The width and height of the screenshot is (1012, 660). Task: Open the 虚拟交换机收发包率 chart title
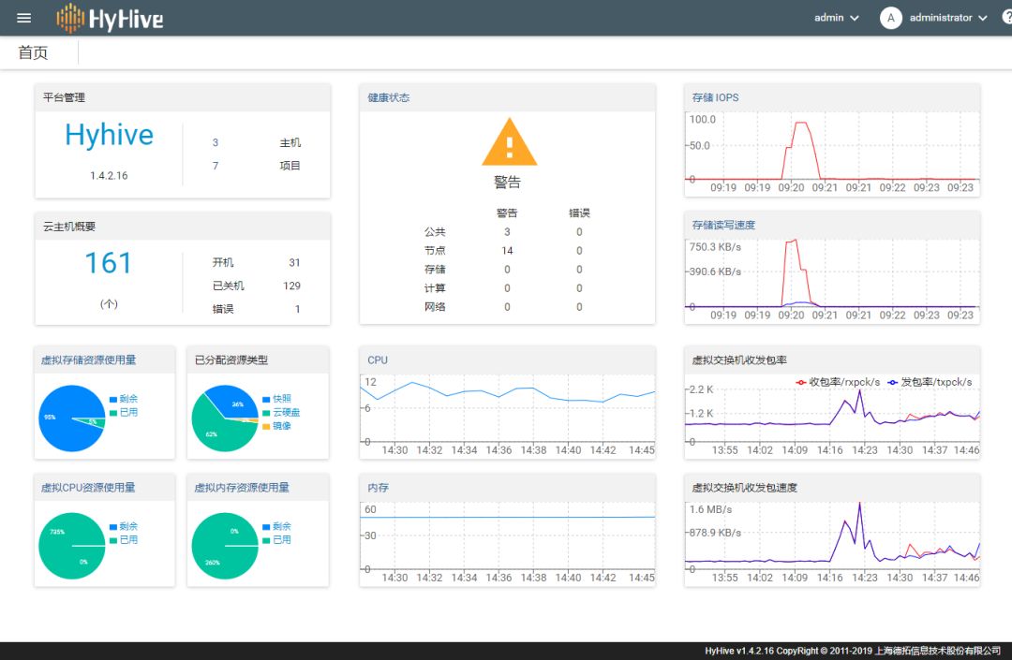coord(739,359)
